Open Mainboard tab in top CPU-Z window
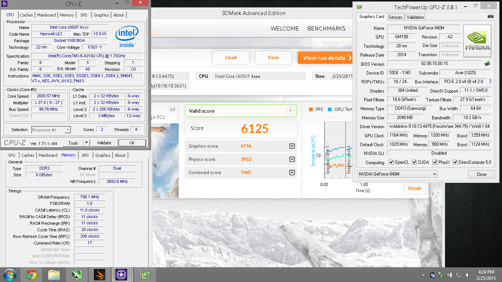The height and width of the screenshot is (282, 502). pyautogui.click(x=46, y=15)
